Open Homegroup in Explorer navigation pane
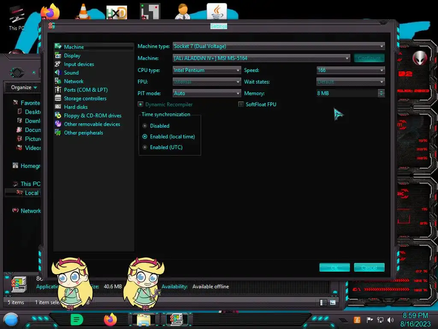The height and width of the screenshot is (329, 438). 27,166
